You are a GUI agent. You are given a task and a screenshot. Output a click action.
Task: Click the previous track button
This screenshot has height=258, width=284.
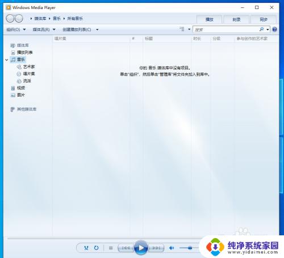pyautogui.click(x=126, y=248)
